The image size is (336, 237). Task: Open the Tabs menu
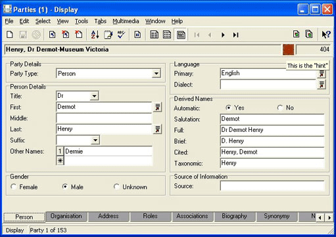tap(101, 21)
